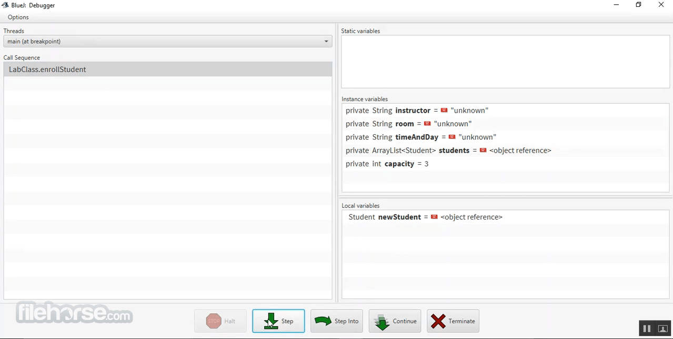
Task: Select the private String timeAndDay row
Action: (x=505, y=137)
